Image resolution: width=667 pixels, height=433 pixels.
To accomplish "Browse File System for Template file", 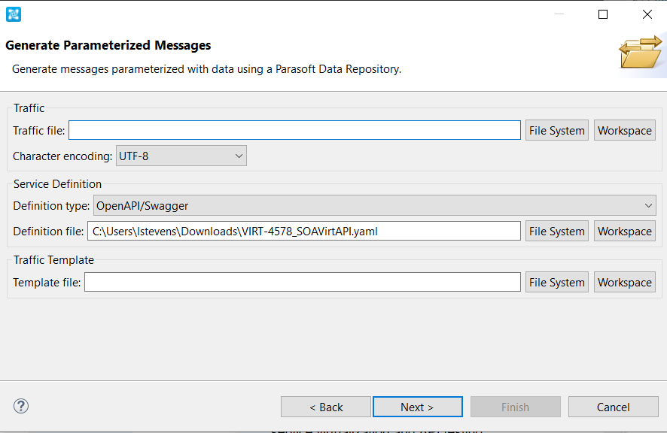I will tap(557, 282).
